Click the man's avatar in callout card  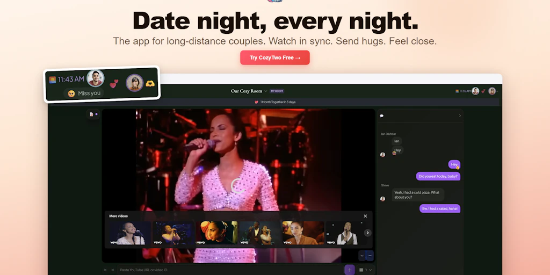(x=96, y=78)
